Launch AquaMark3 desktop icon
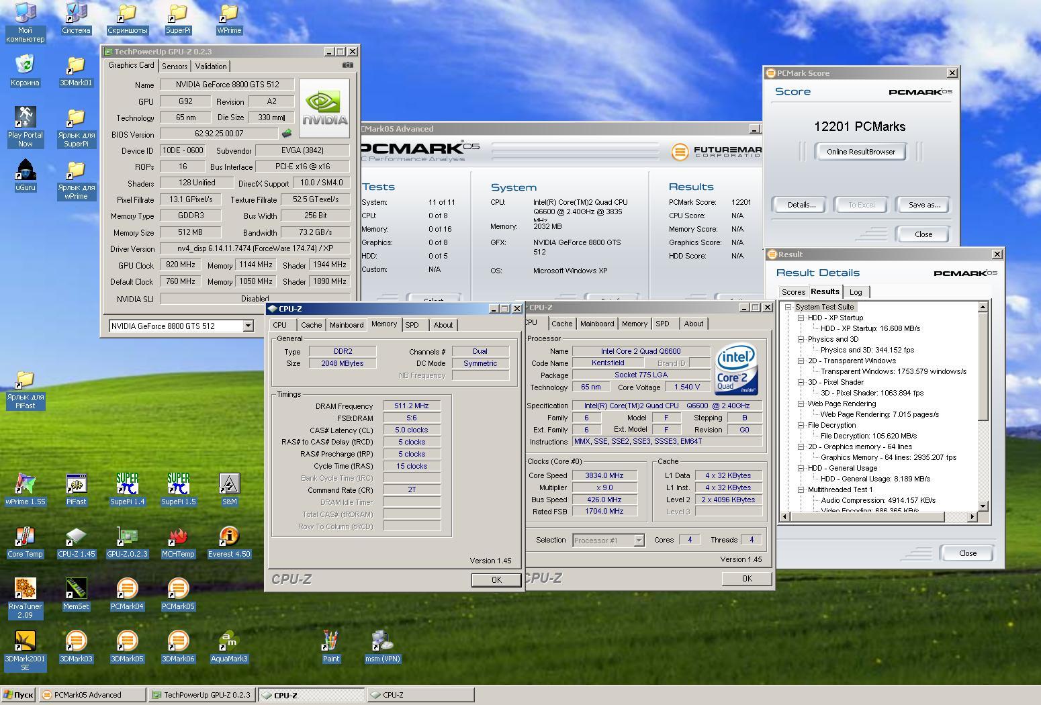Viewport: 1041px width, 705px height. (229, 647)
